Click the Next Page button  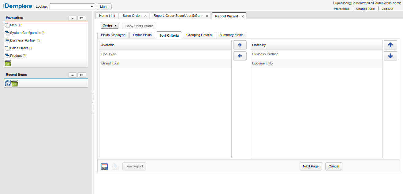point(311,167)
